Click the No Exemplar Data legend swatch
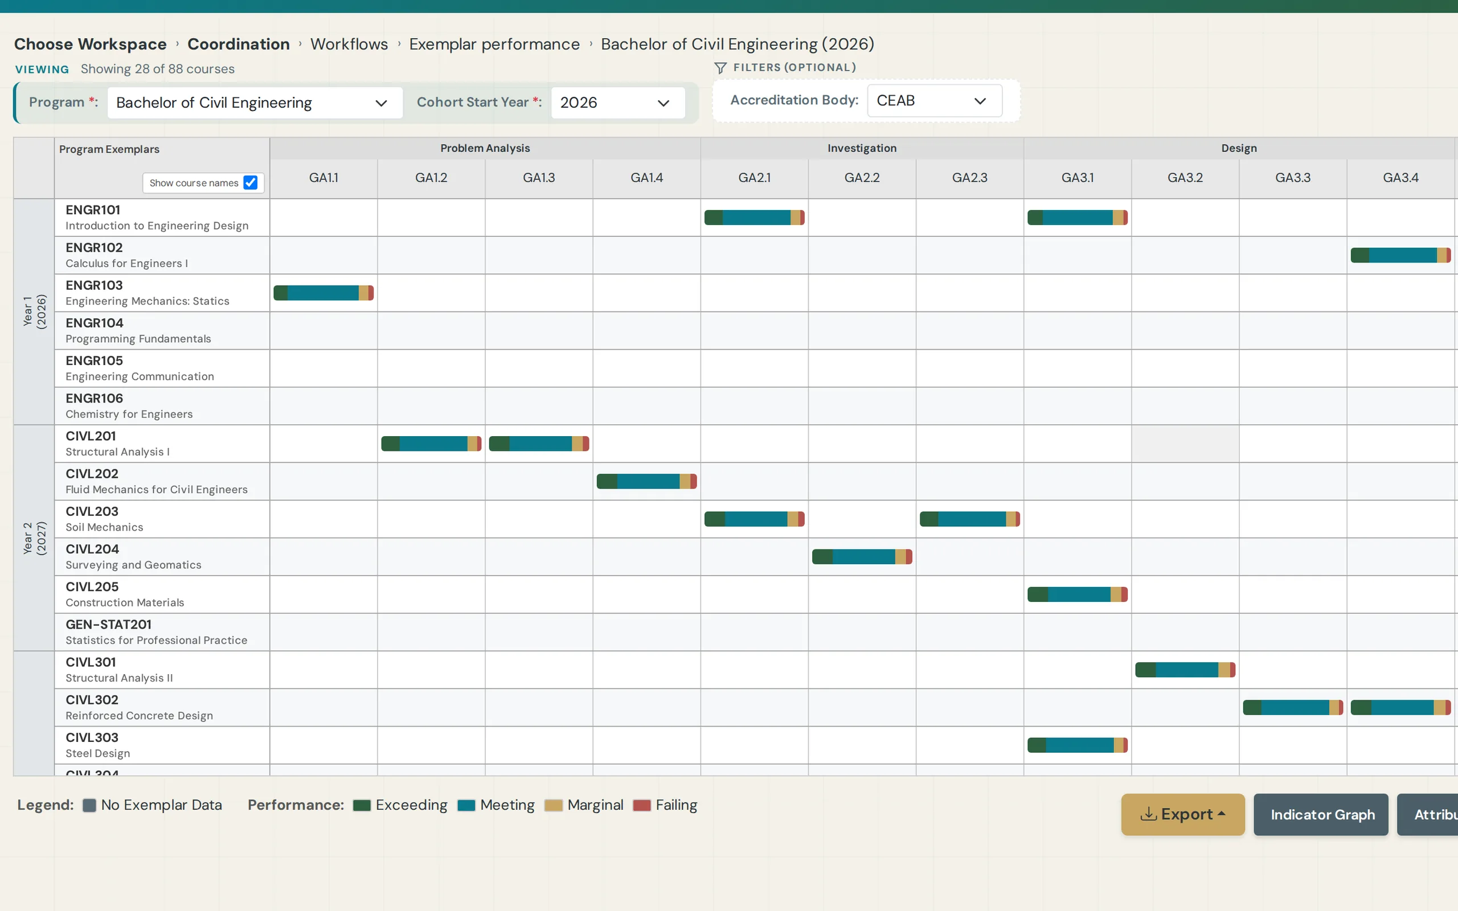The width and height of the screenshot is (1458, 911). pos(89,806)
